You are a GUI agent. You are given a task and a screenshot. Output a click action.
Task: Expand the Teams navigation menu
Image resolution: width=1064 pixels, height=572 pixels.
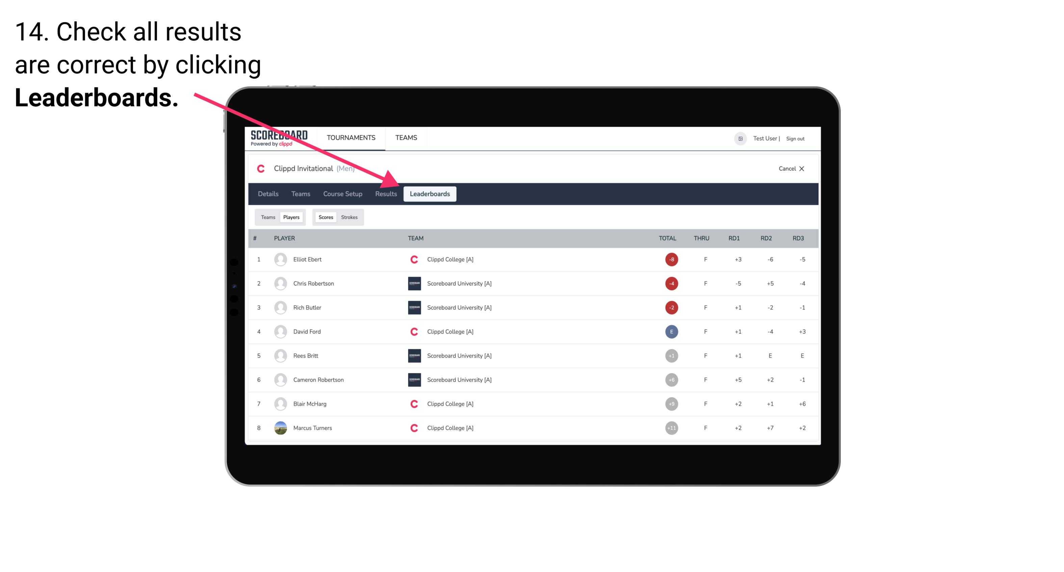[406, 137]
